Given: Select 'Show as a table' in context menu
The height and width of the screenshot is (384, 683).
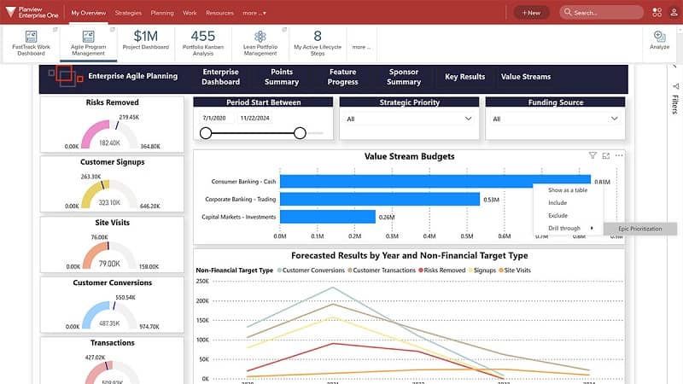Looking at the screenshot, I should point(568,190).
